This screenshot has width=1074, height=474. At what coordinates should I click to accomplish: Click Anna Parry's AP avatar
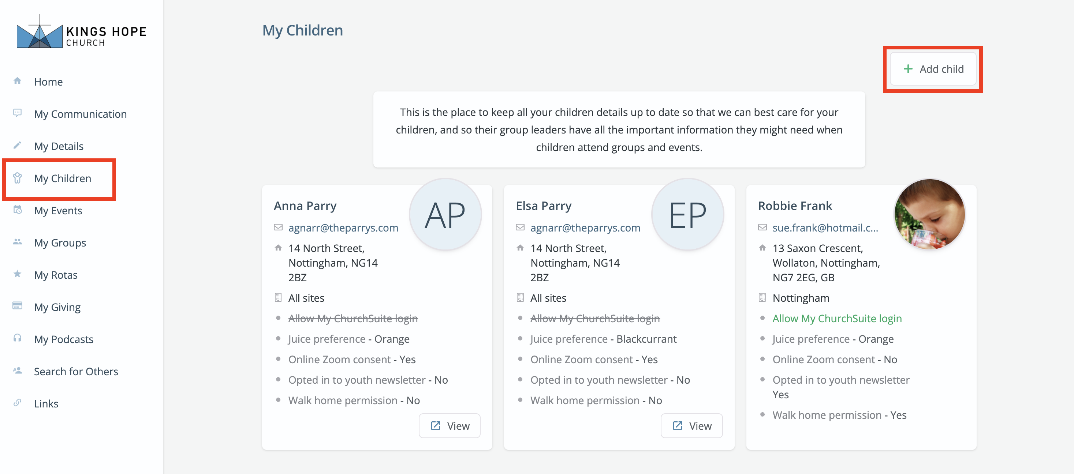click(x=445, y=214)
